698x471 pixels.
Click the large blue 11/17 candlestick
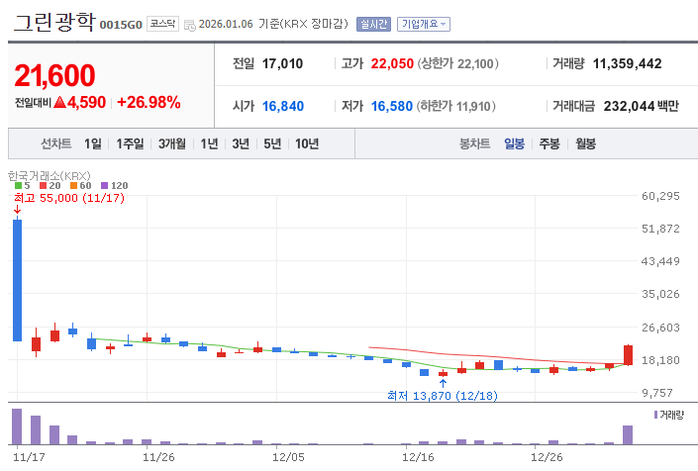tap(18, 280)
